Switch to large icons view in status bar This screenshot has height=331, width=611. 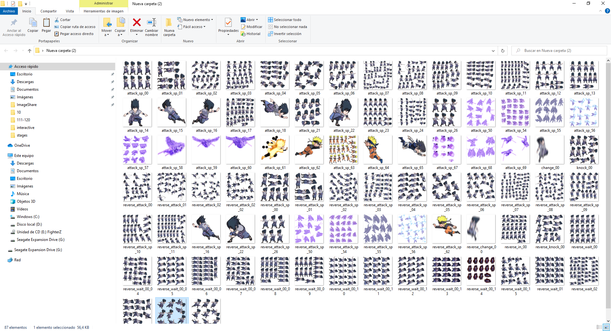[x=606, y=327]
